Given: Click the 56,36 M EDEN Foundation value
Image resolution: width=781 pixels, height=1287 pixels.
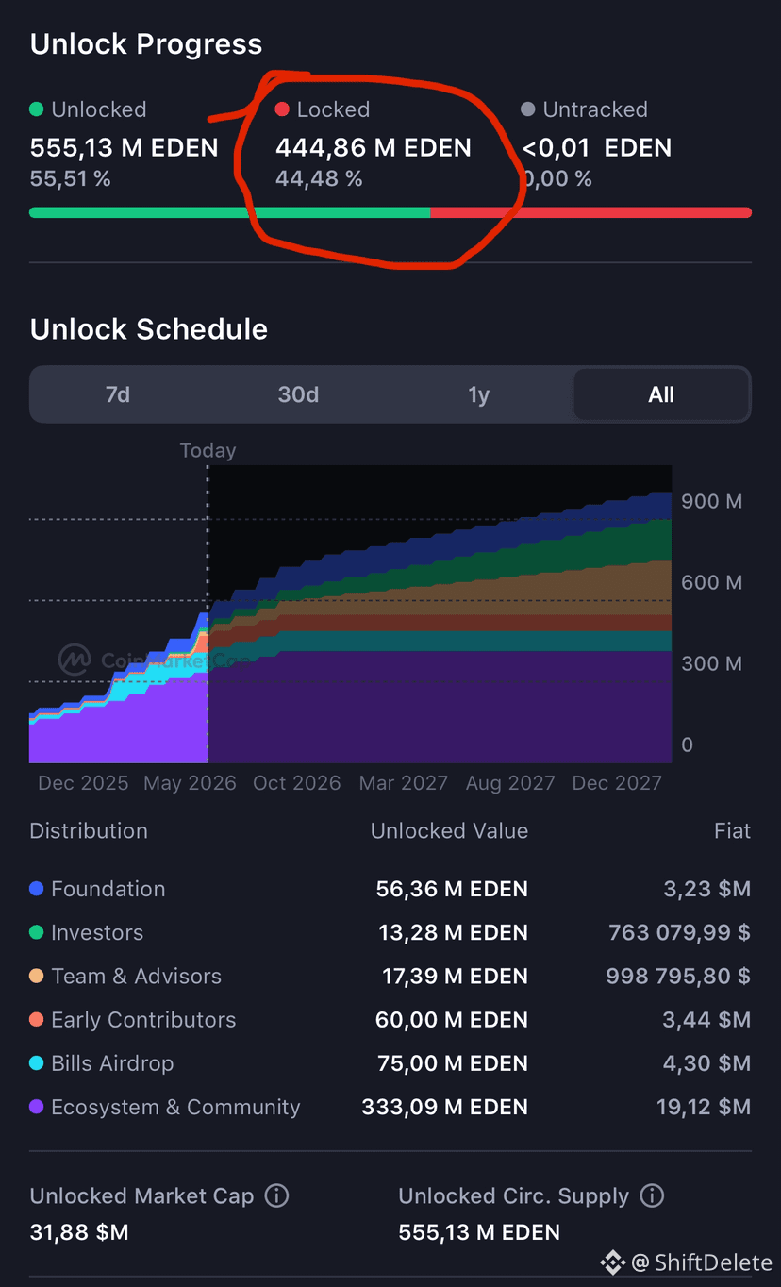Looking at the screenshot, I should coord(452,889).
